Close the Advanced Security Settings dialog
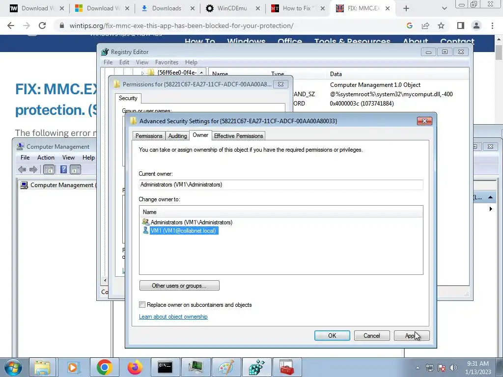503x377 pixels. click(424, 121)
